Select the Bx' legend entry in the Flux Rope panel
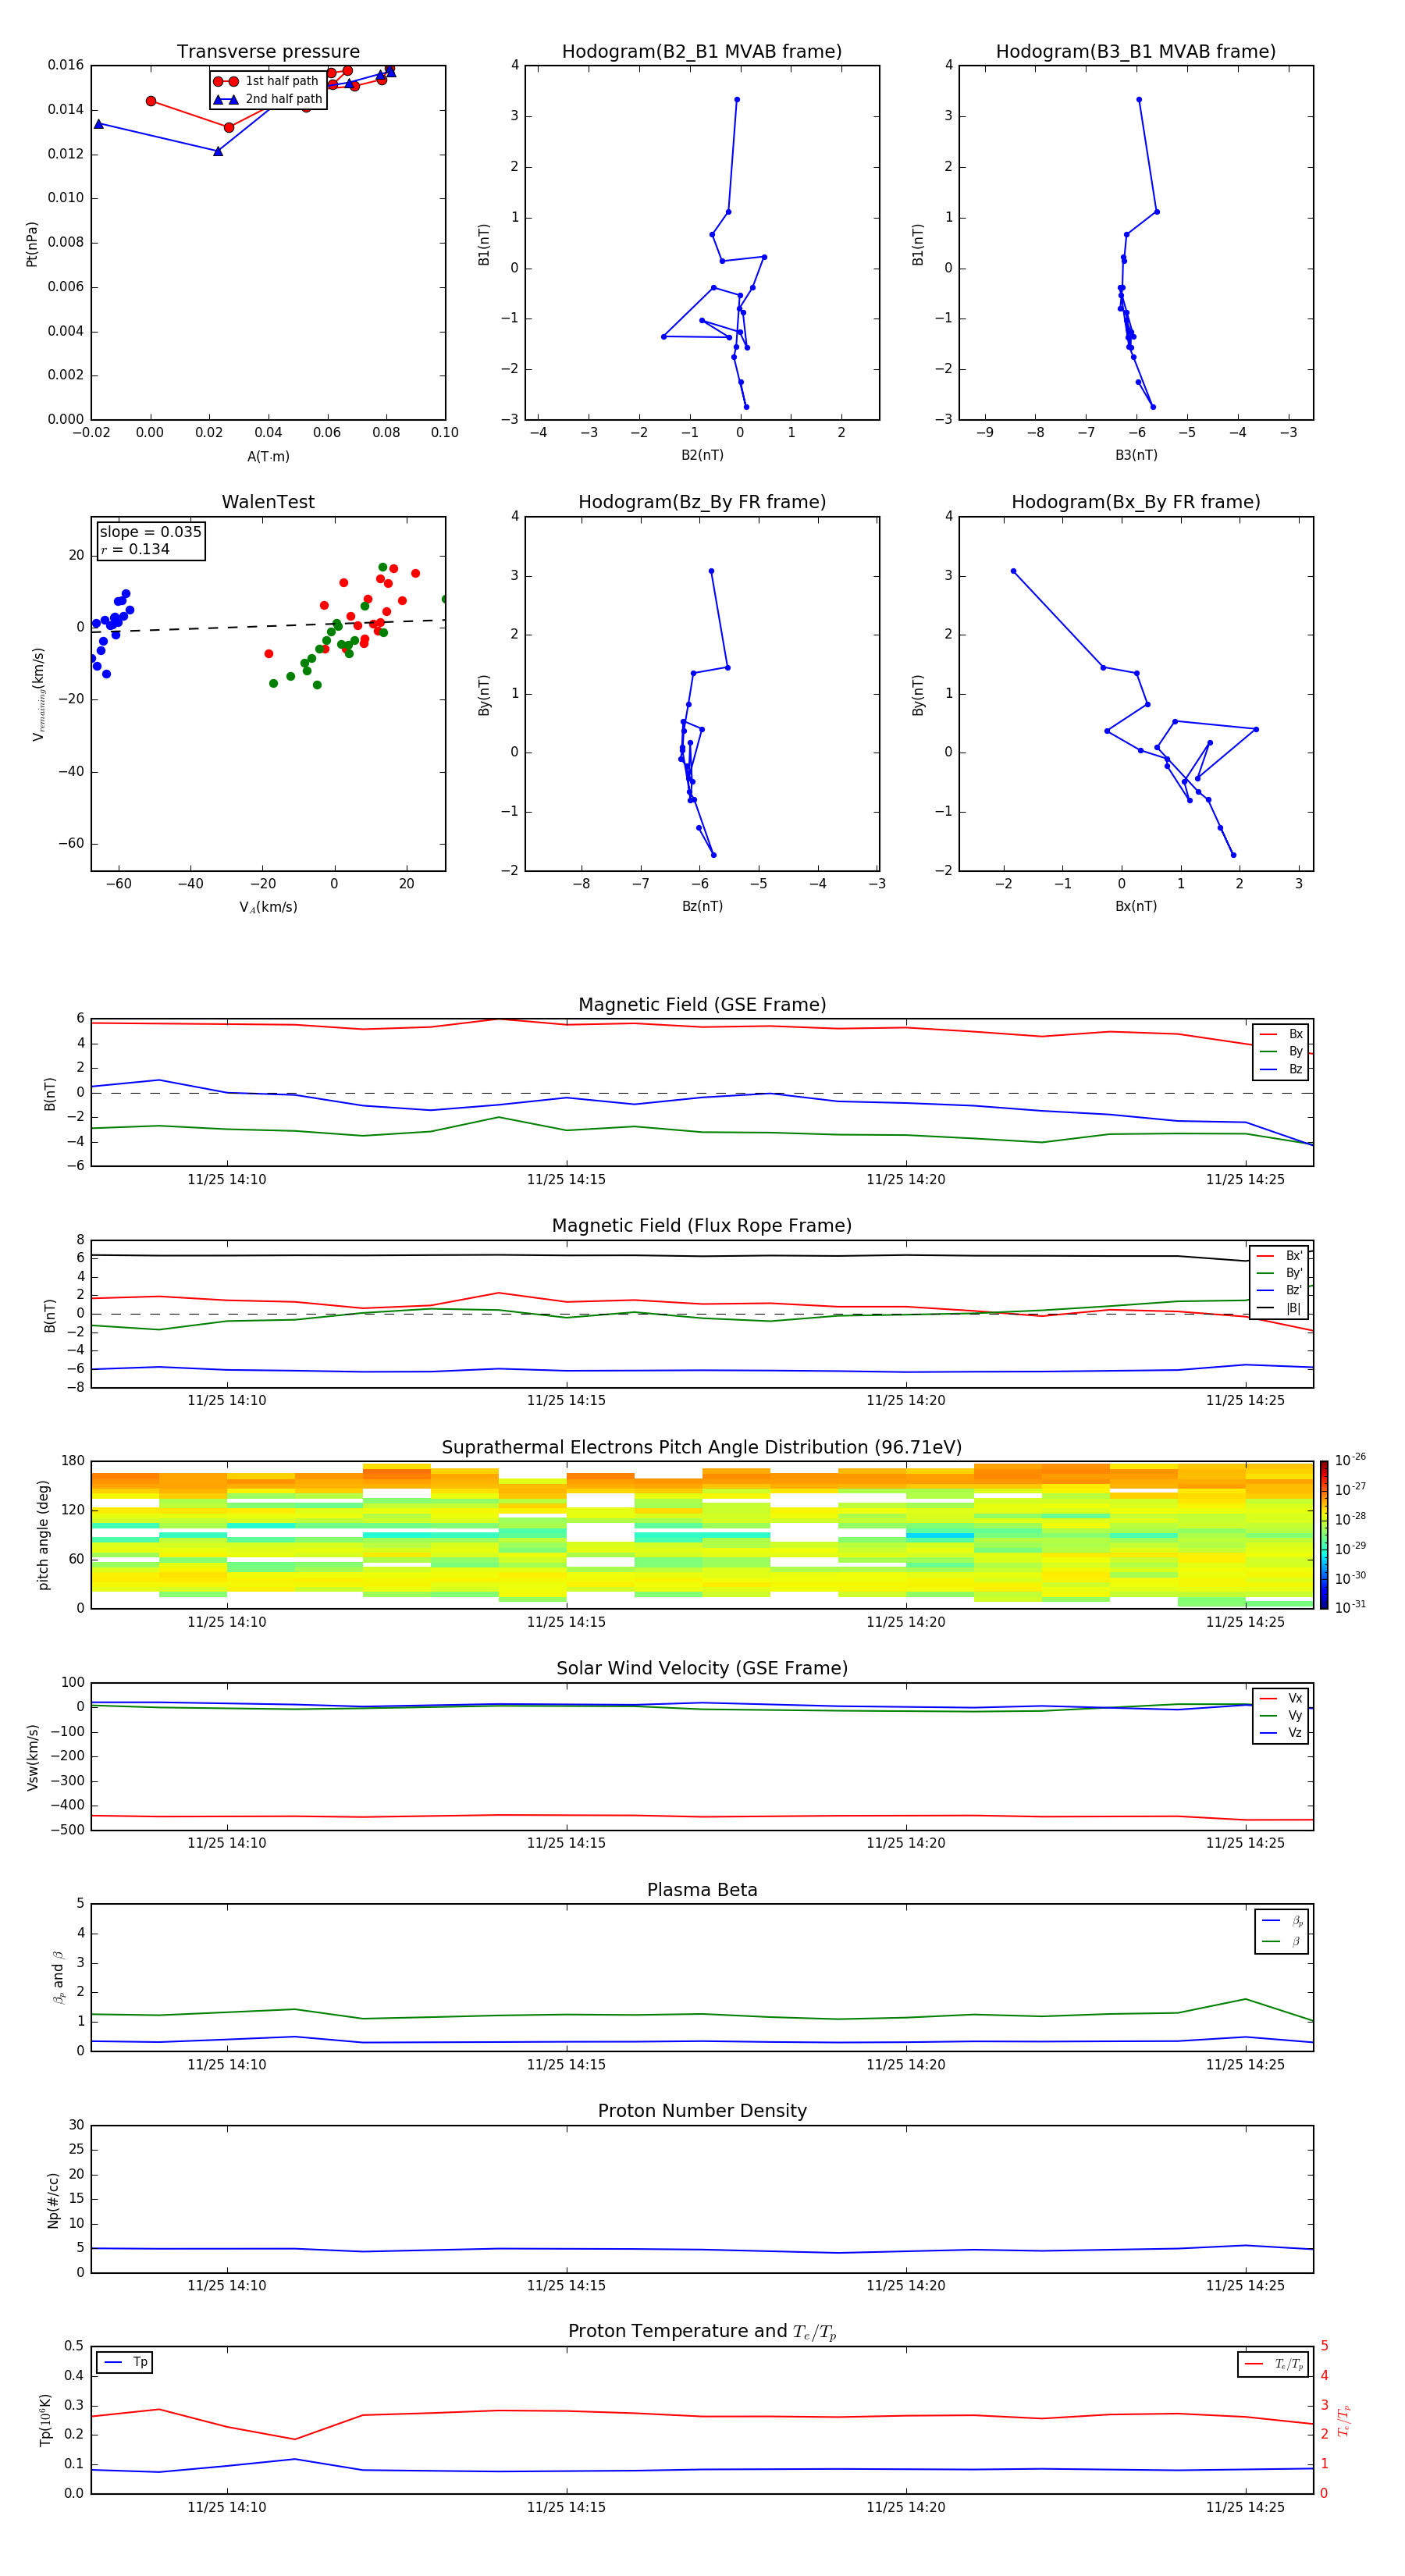 [x=1279, y=1256]
